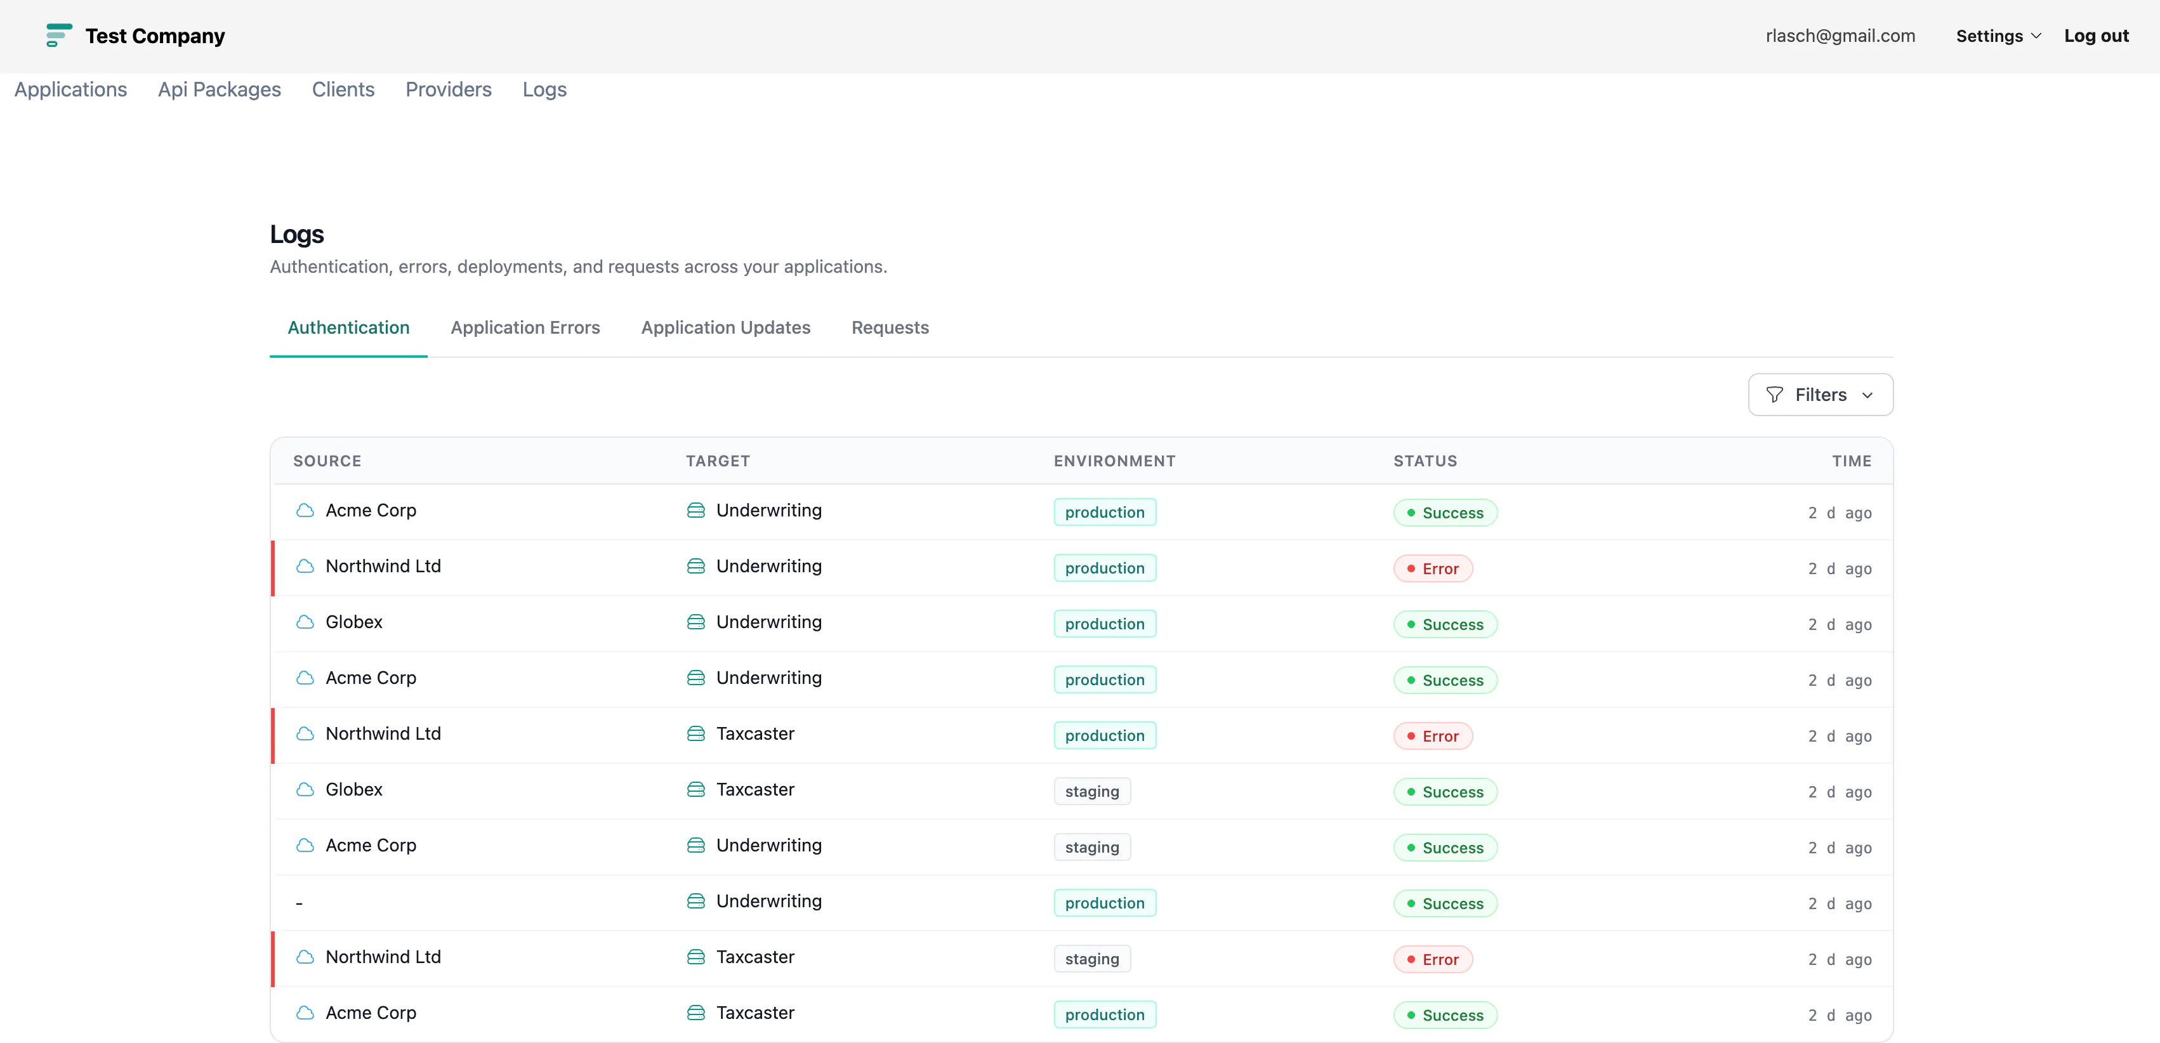Viewport: 2160px width, 1043px height.
Task: Click database icon in Northwind Ltd Underwriting row
Action: tap(696, 567)
